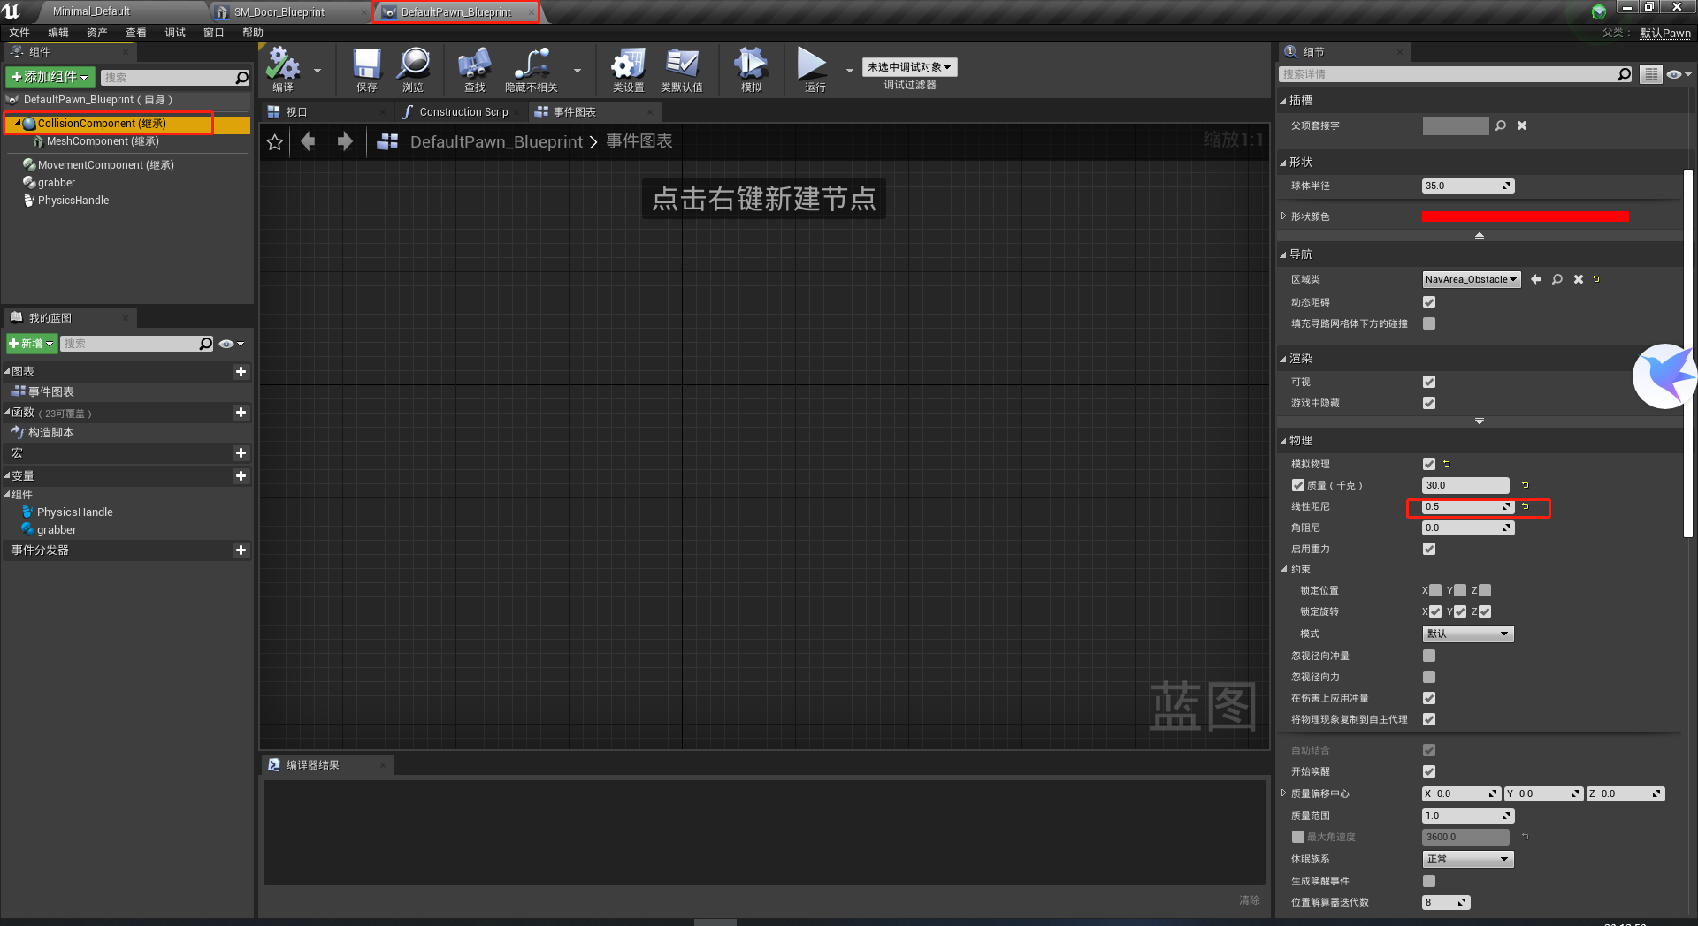Image resolution: width=1698 pixels, height=926 pixels.
Task: Add an event dispatcher with plus icon
Action: pos(241,550)
